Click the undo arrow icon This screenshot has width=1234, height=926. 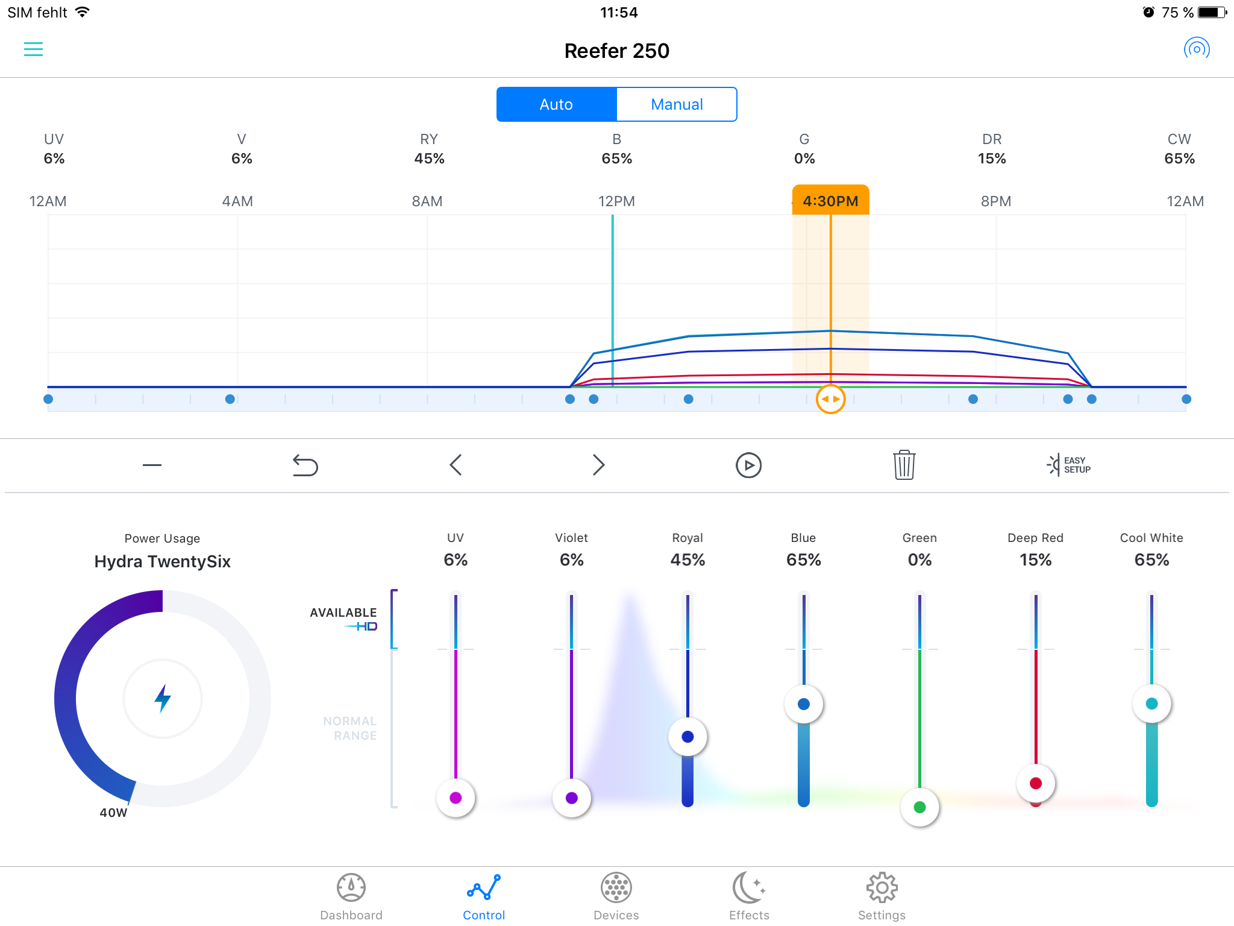(305, 465)
